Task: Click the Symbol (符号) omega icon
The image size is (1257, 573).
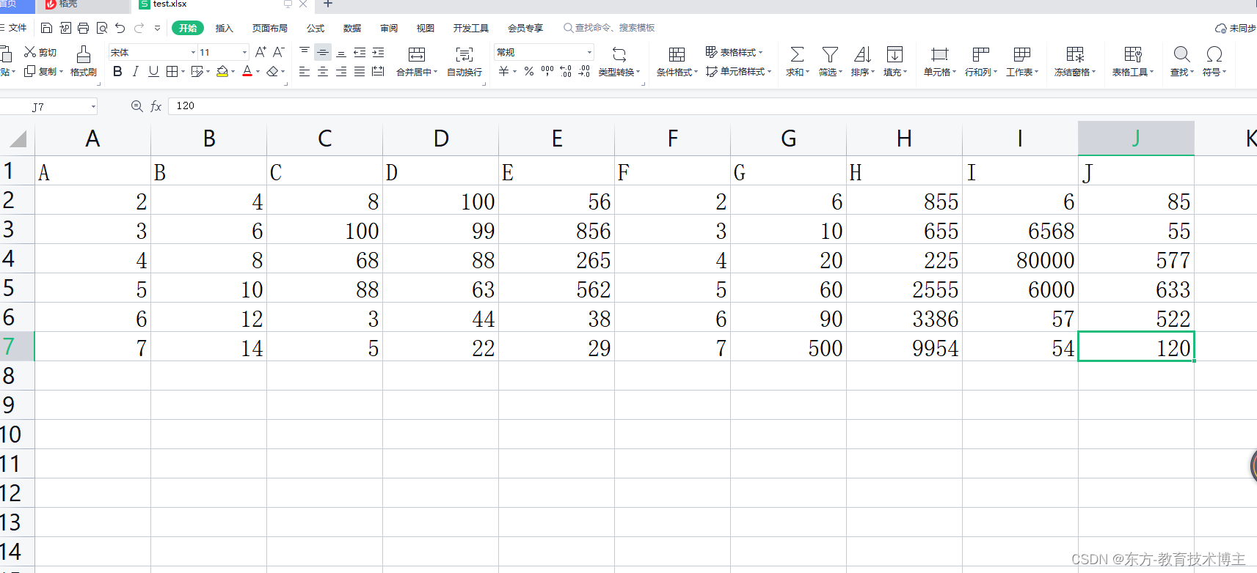Action: click(x=1214, y=55)
